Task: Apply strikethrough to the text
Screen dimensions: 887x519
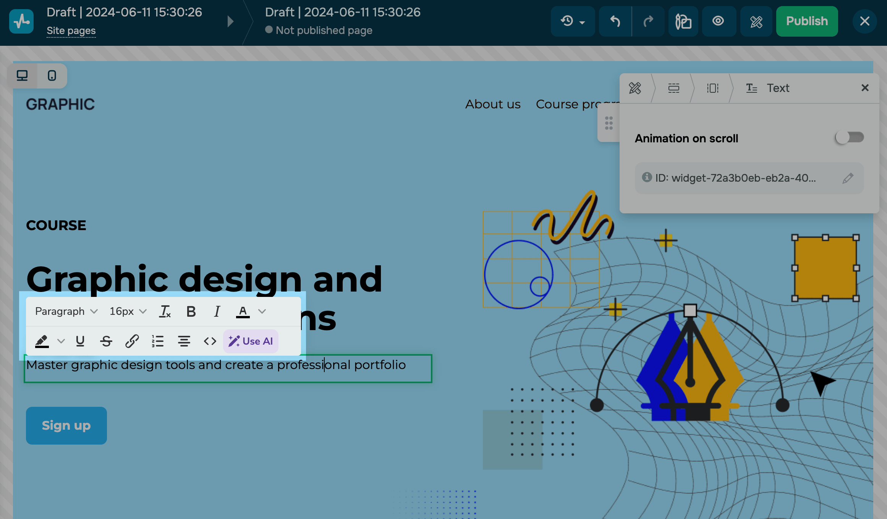Action: pos(106,341)
